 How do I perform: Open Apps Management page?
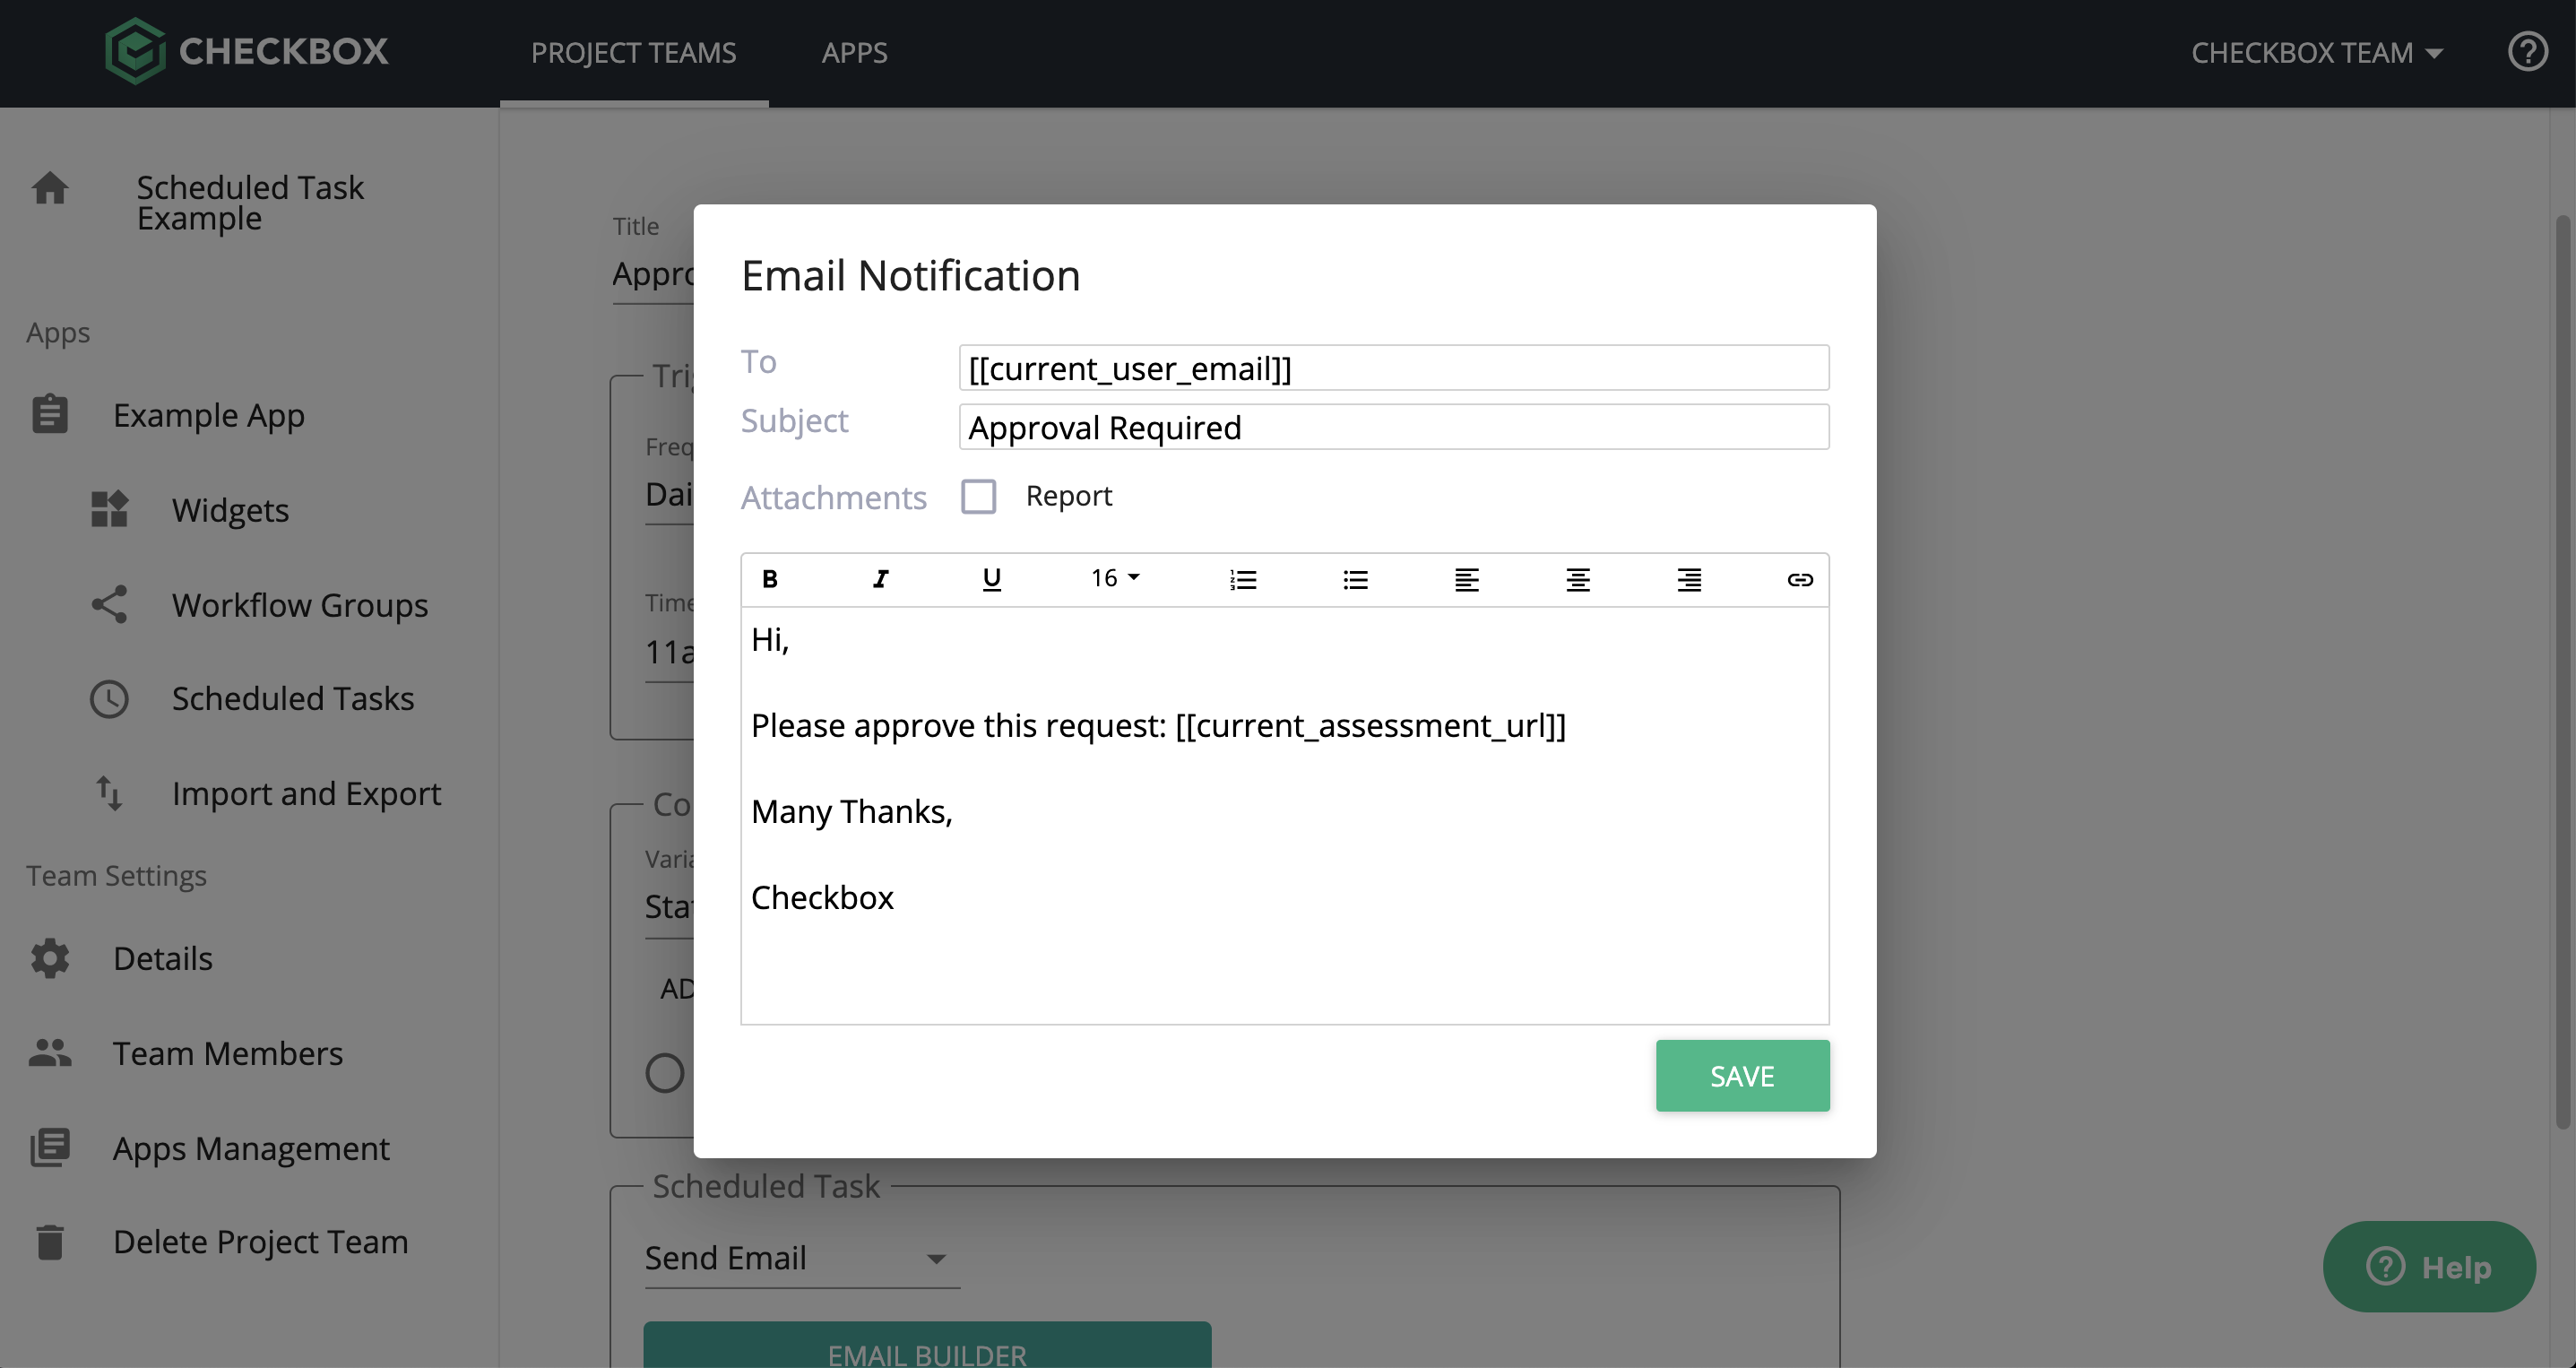pyautogui.click(x=251, y=1148)
